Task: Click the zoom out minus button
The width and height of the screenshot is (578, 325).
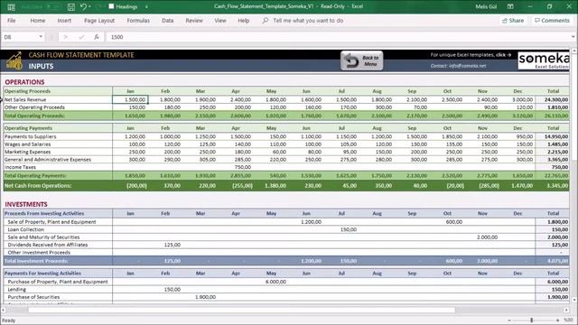Action: 509,320
